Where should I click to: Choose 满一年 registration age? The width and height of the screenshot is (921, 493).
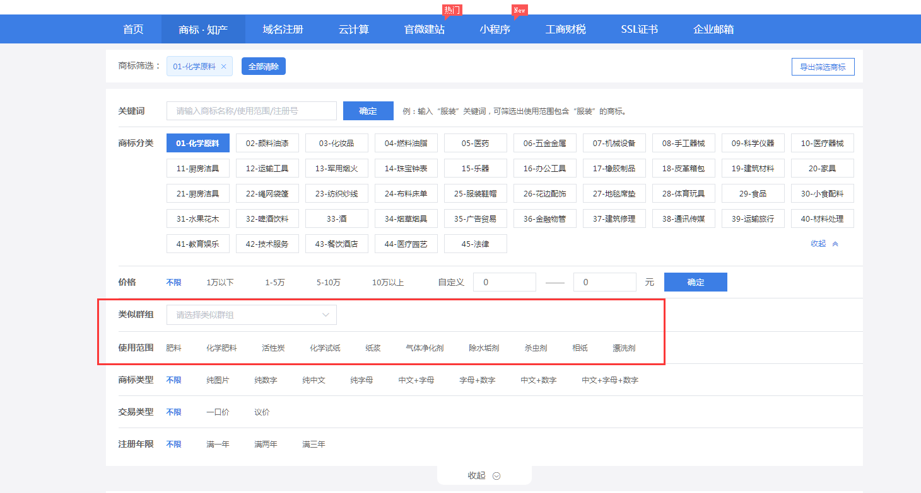click(218, 445)
